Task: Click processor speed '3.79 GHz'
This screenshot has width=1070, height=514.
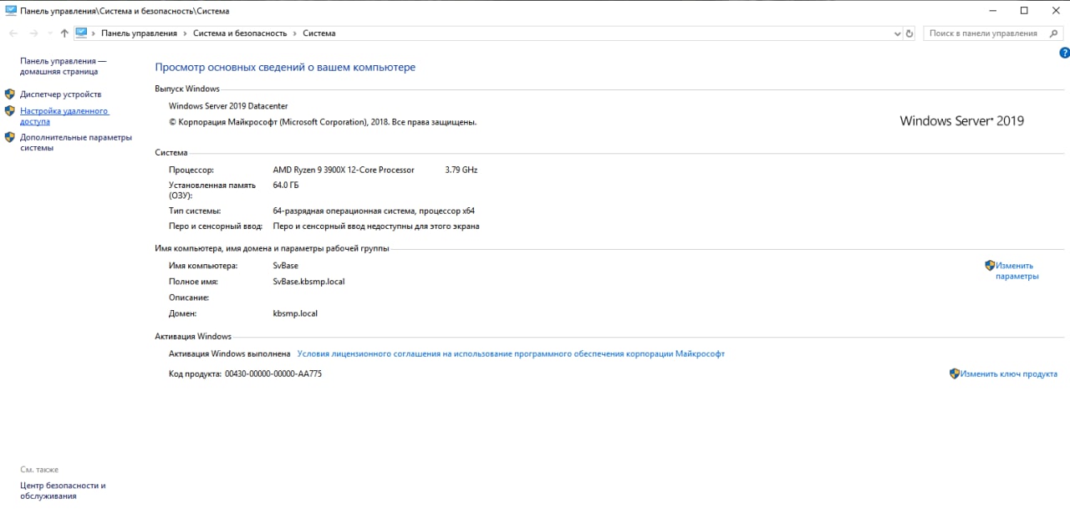Action: tap(461, 170)
